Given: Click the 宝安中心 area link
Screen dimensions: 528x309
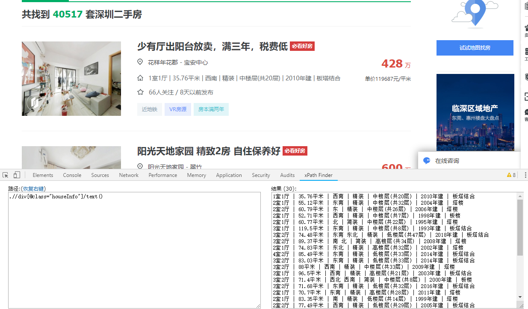Looking at the screenshot, I should click(x=196, y=62).
